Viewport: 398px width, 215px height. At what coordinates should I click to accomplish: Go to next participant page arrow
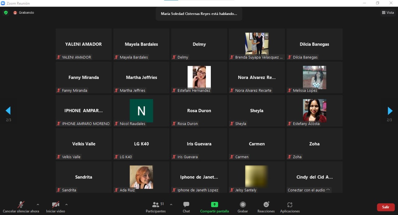(x=390, y=111)
